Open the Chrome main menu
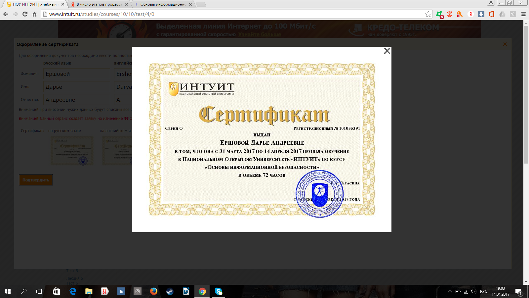529x298 pixels. click(x=523, y=14)
